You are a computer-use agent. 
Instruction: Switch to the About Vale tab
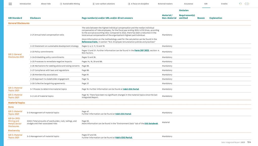point(46,4)
